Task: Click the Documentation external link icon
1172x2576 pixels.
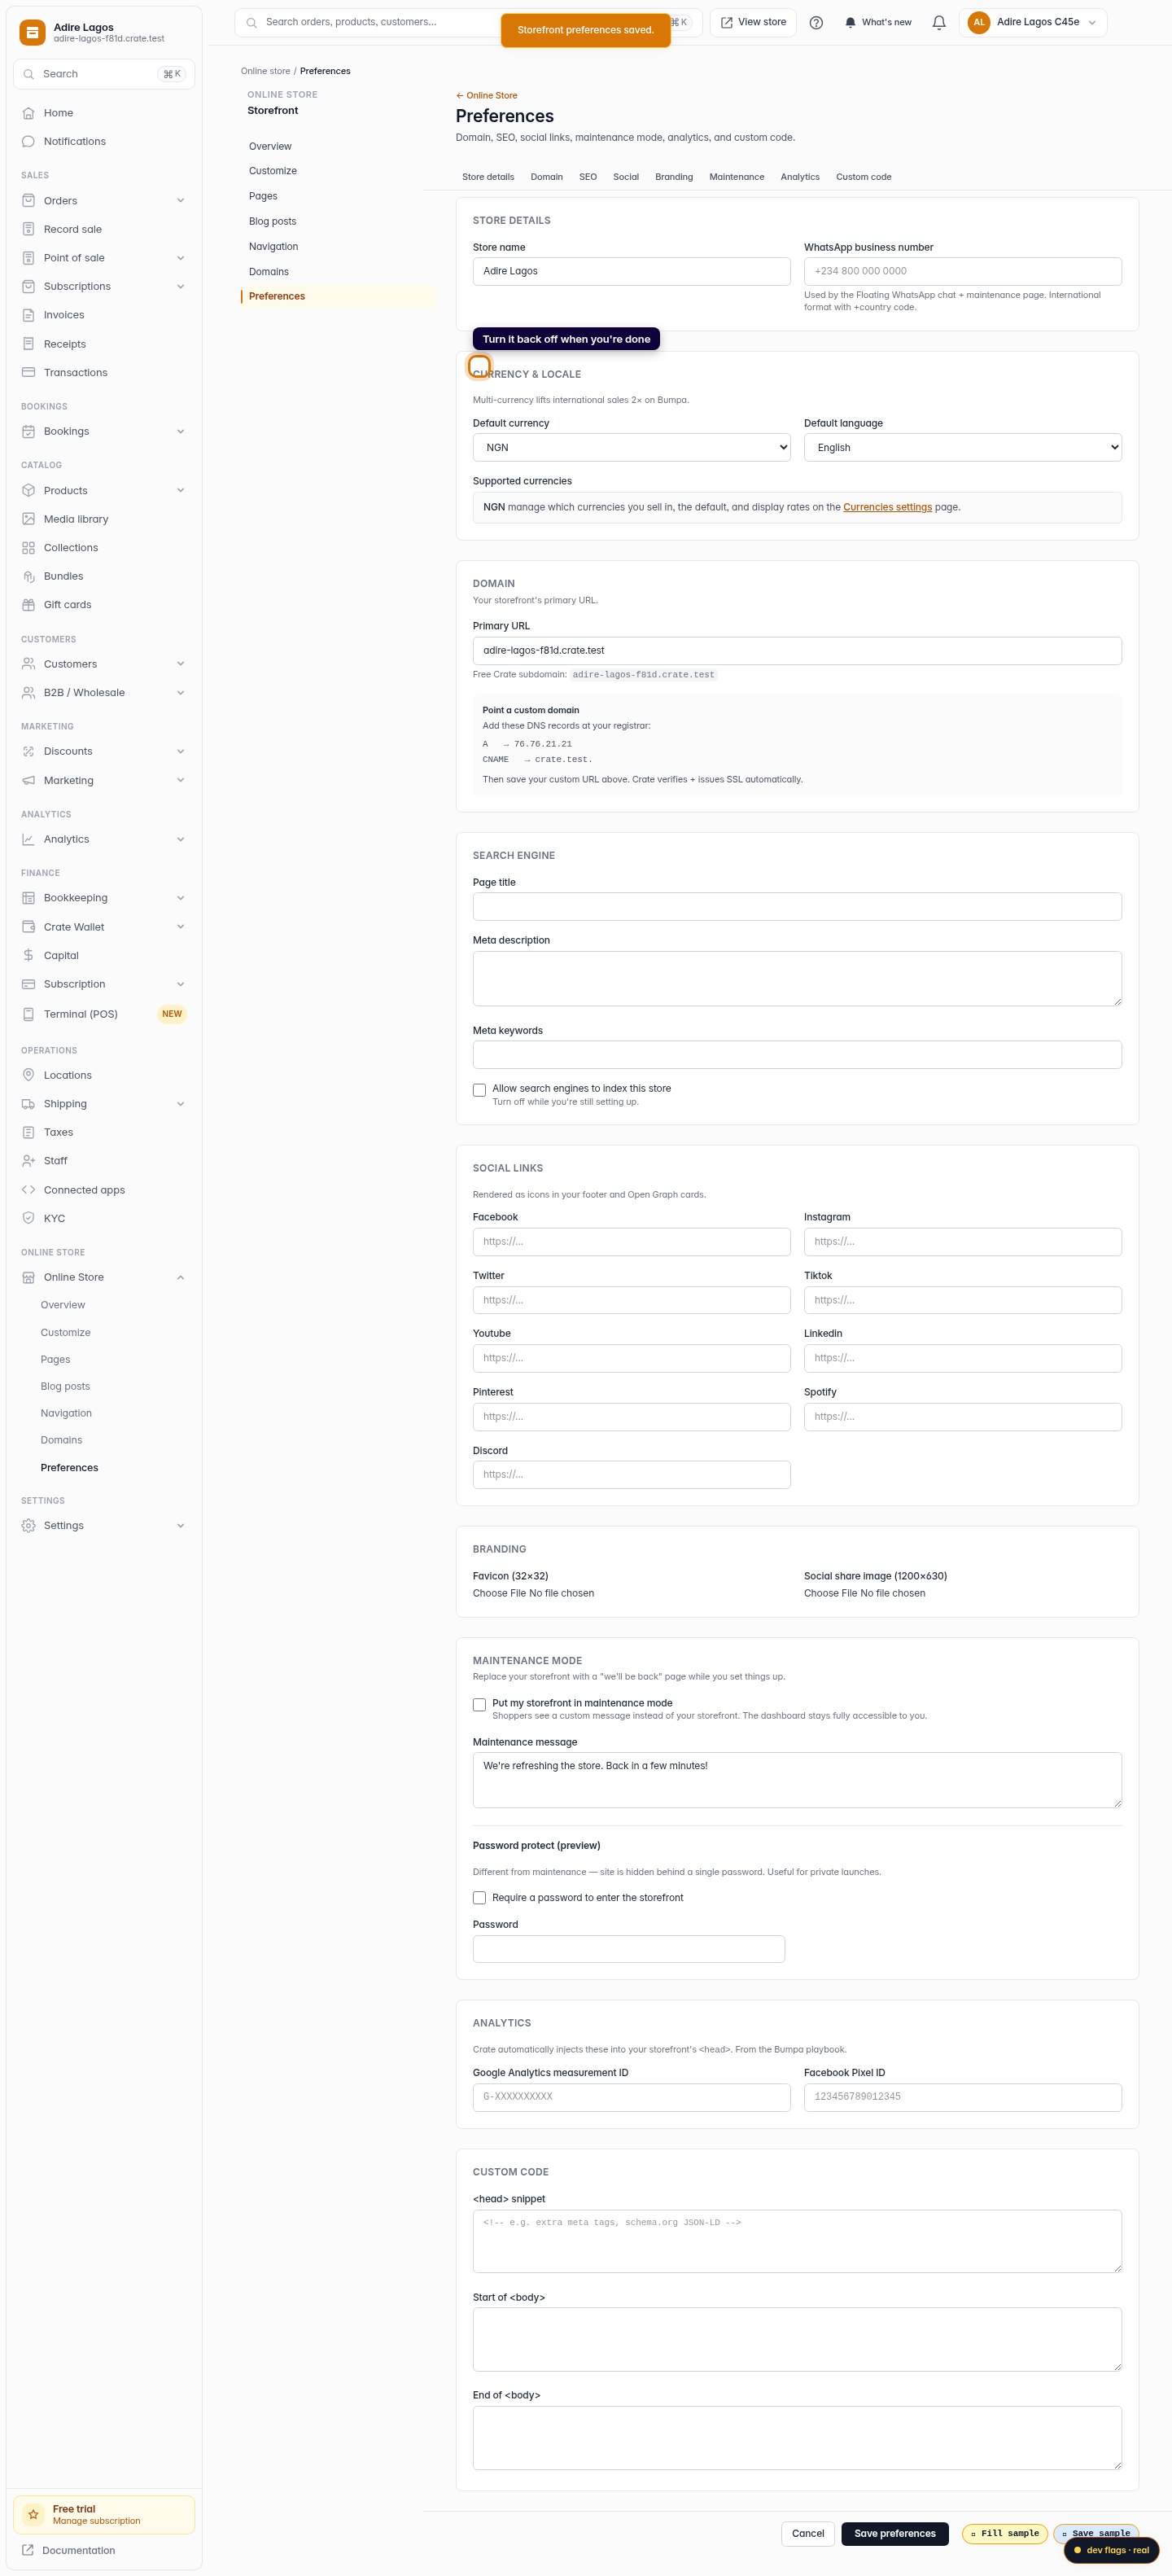Action: point(28,2550)
